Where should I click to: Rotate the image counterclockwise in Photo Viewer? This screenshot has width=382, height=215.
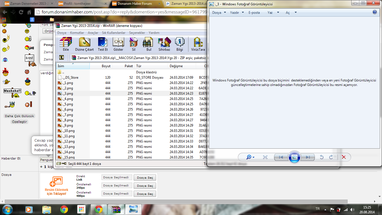(x=322, y=157)
